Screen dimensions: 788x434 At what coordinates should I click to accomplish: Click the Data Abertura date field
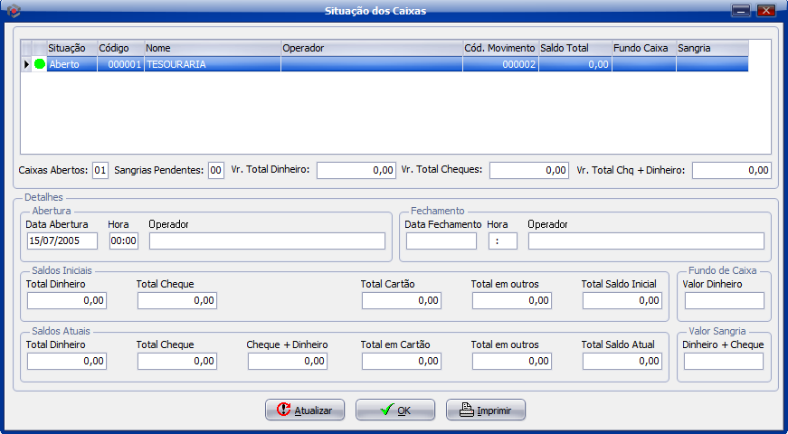pos(62,241)
